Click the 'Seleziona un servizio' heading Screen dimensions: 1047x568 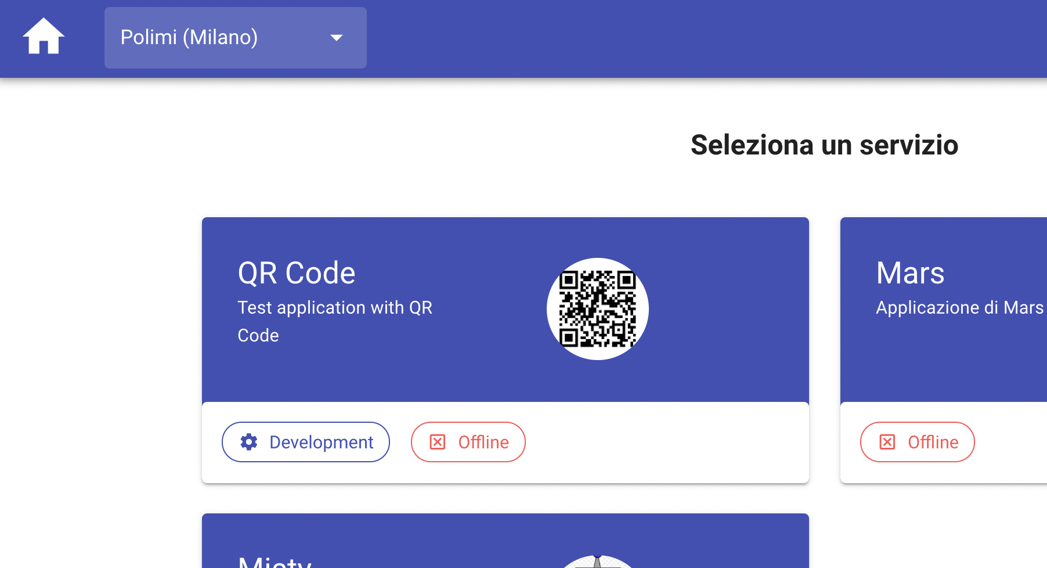coord(824,145)
